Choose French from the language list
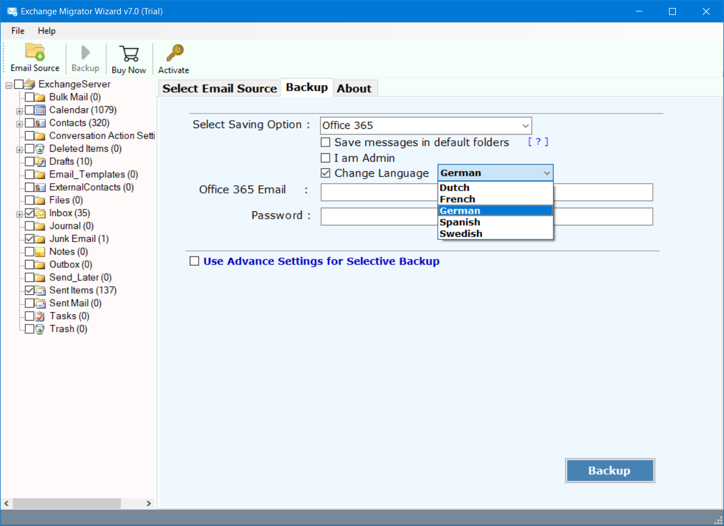The image size is (724, 526). (x=495, y=199)
